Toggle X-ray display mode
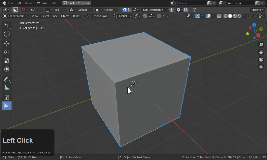The width and height of the screenshot is (267, 160). pos(219,16)
